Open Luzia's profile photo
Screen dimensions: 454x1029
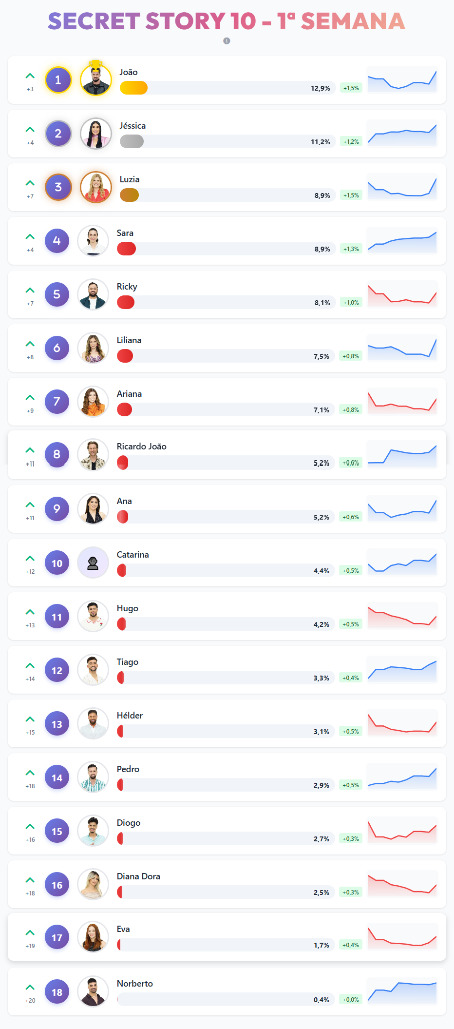click(x=96, y=187)
